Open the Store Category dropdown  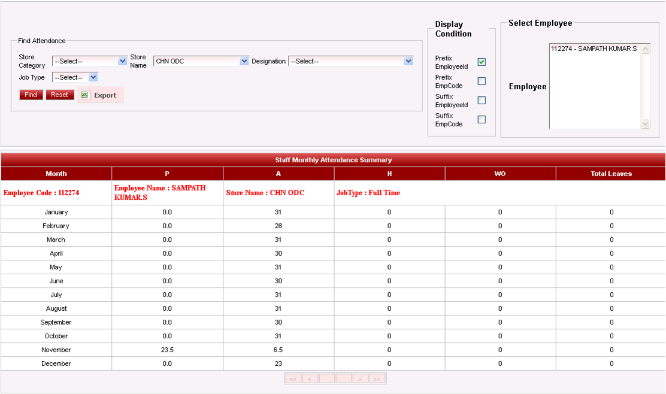point(89,61)
